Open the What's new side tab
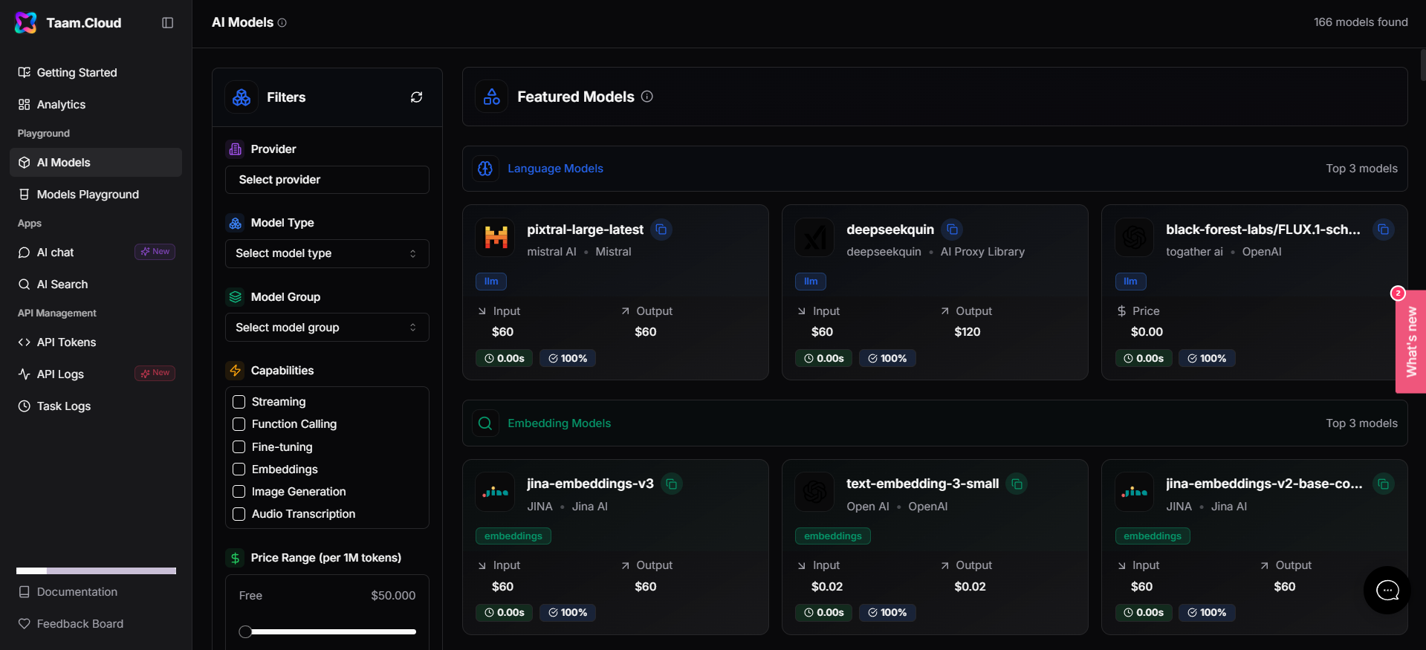The height and width of the screenshot is (650, 1426). click(x=1411, y=342)
